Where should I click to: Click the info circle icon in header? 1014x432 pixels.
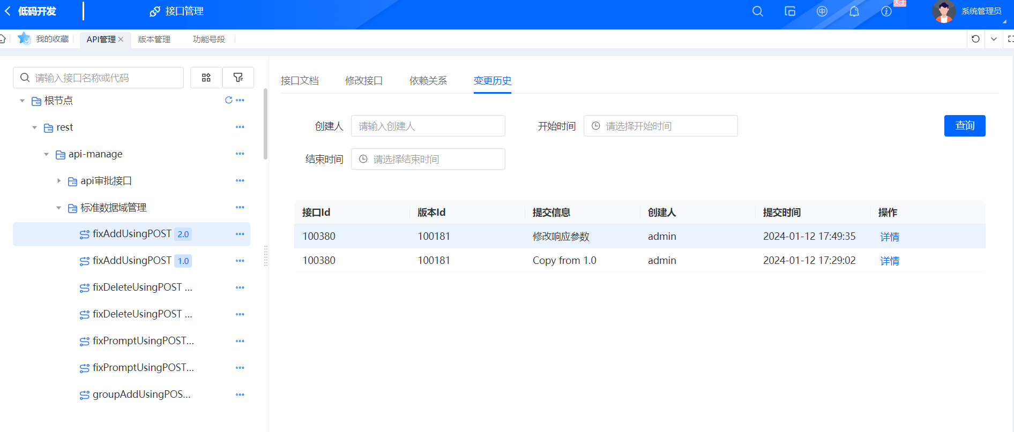(886, 11)
